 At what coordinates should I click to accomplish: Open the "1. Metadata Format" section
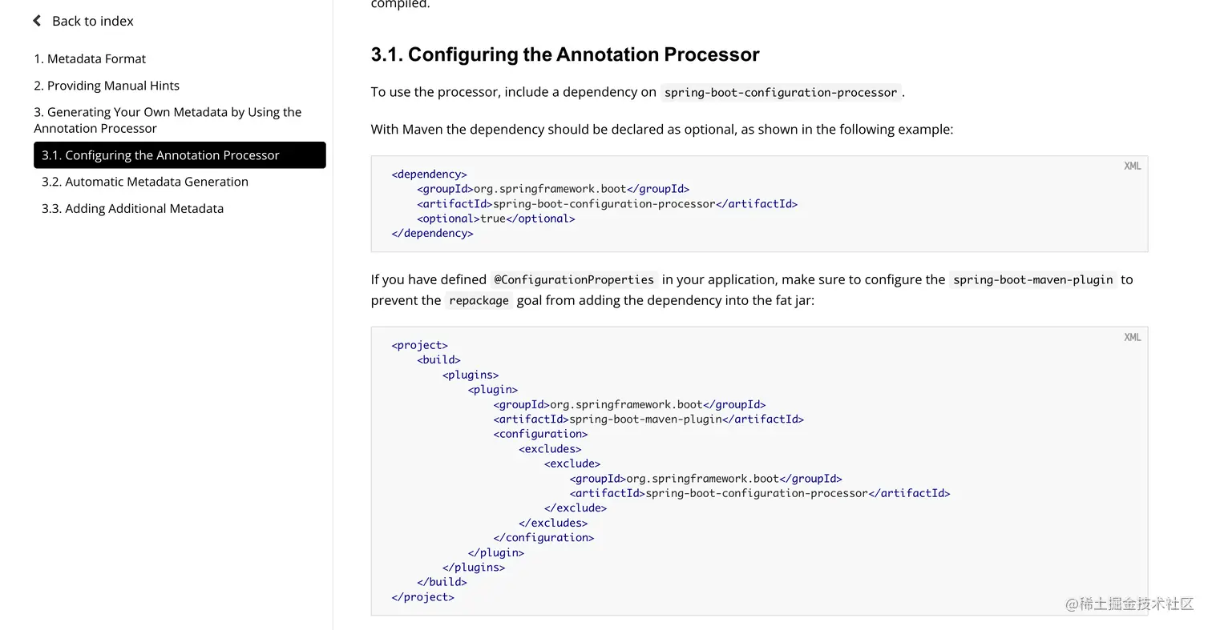[x=90, y=58]
